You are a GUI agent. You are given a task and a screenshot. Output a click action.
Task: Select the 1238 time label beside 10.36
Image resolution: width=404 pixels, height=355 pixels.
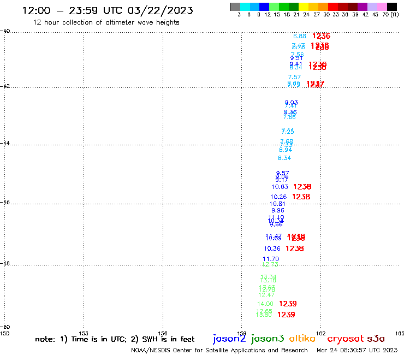click(295, 248)
